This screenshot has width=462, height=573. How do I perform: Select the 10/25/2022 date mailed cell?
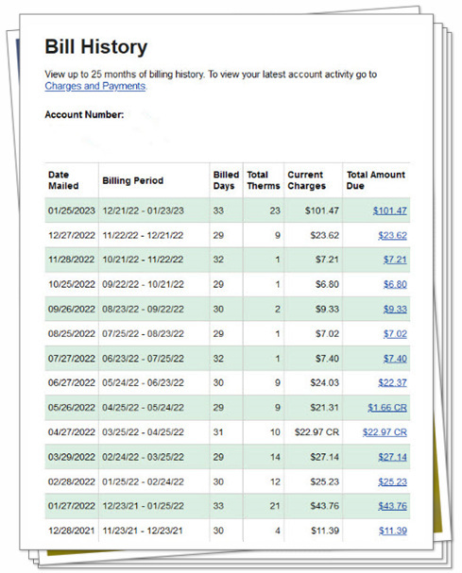click(x=71, y=284)
